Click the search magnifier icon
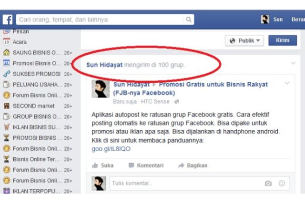Viewport: 305px width, 203px height. click(189, 19)
